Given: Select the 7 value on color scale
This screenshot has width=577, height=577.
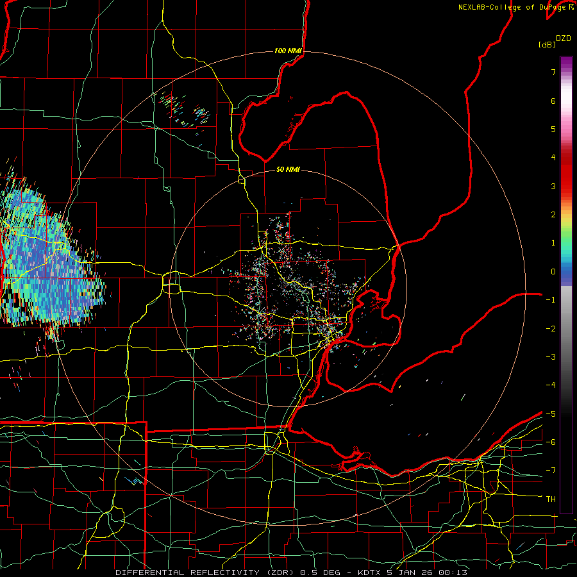Looking at the screenshot, I should (x=553, y=72).
